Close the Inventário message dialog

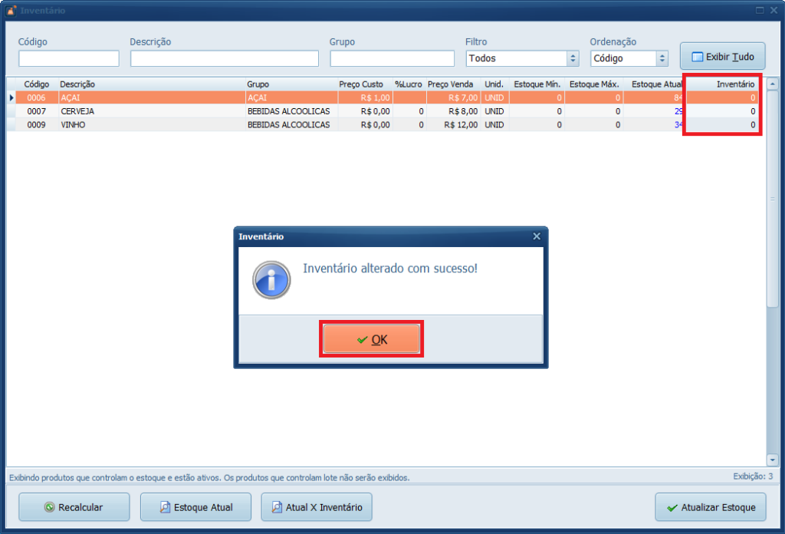coord(537,236)
